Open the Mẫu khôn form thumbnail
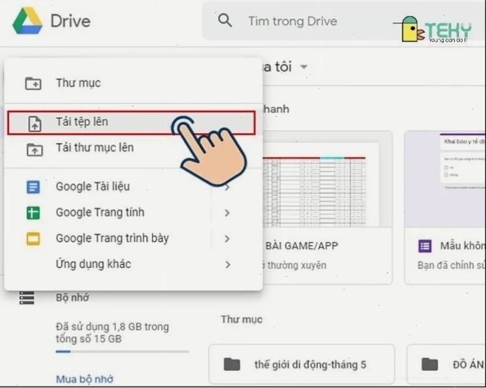This screenshot has width=486, height=388. point(445,179)
